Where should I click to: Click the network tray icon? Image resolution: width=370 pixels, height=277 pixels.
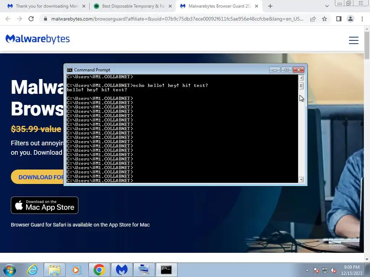point(325,270)
